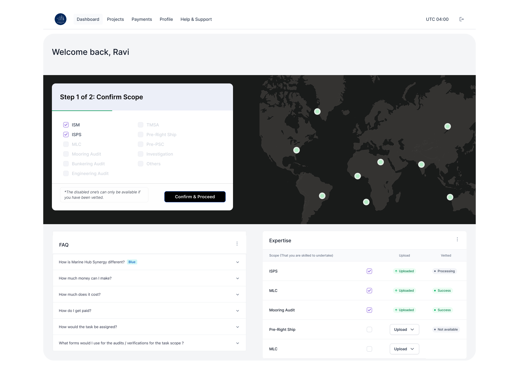Click the Confirm & Proceed button
519x370 pixels.
195,197
